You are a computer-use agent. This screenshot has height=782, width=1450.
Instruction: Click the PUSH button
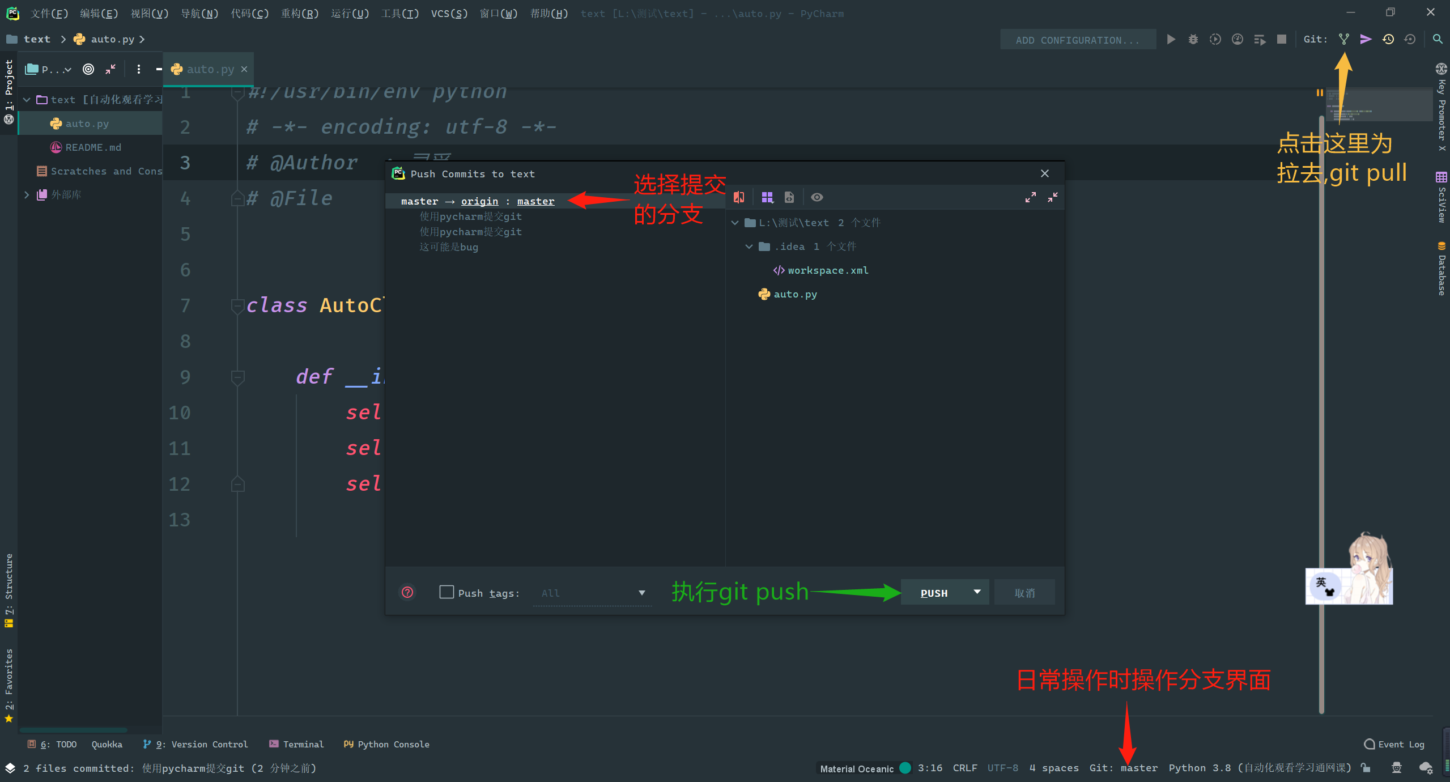click(x=934, y=593)
